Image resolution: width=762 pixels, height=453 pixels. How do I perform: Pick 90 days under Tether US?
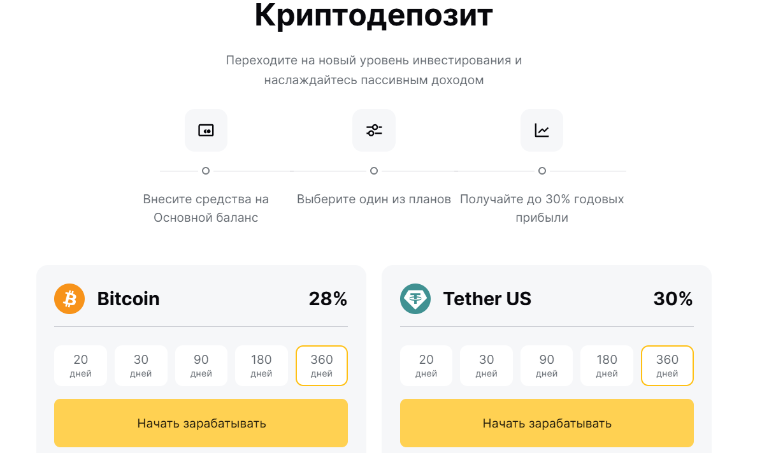(x=547, y=366)
